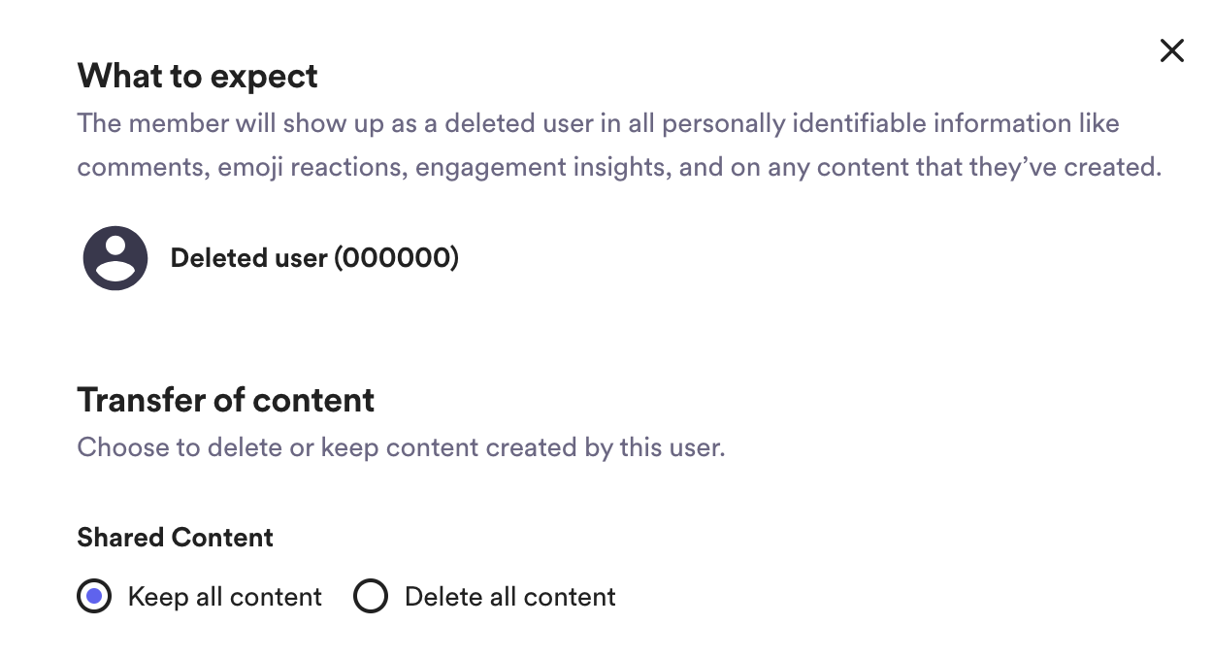This screenshot has width=1213, height=658.
Task: Choose the Delete all content radio button
Action: [x=371, y=596]
